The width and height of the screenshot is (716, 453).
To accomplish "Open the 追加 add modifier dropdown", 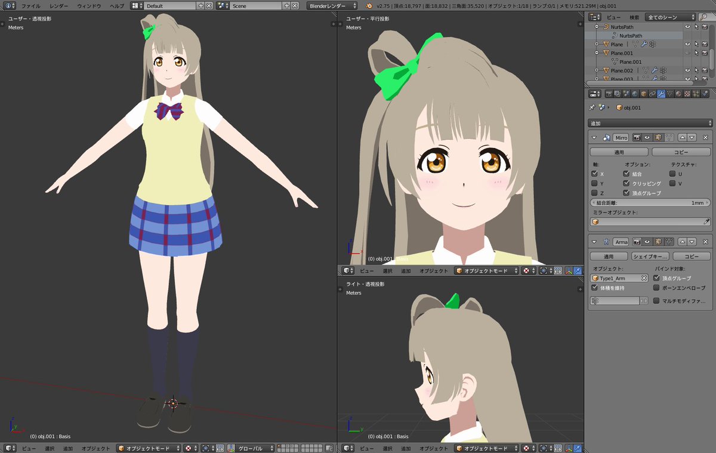I will coord(650,123).
